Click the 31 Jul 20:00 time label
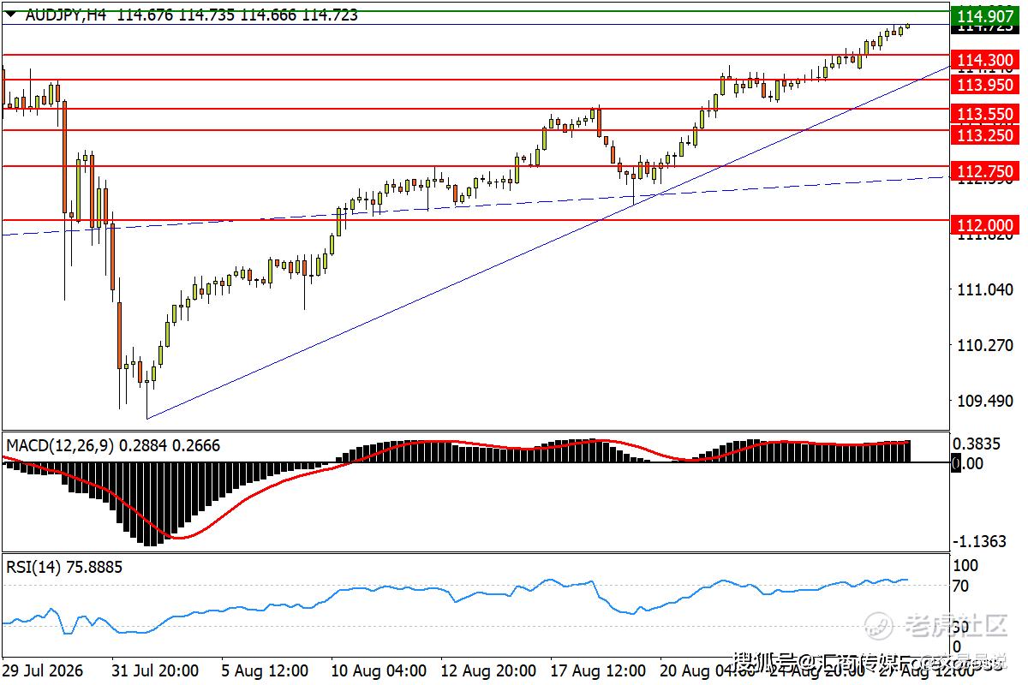Image resolution: width=1028 pixels, height=685 pixels. click(x=156, y=670)
